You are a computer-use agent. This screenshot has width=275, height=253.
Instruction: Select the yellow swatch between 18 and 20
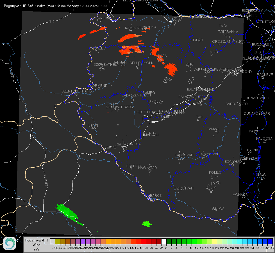(x=214, y=241)
